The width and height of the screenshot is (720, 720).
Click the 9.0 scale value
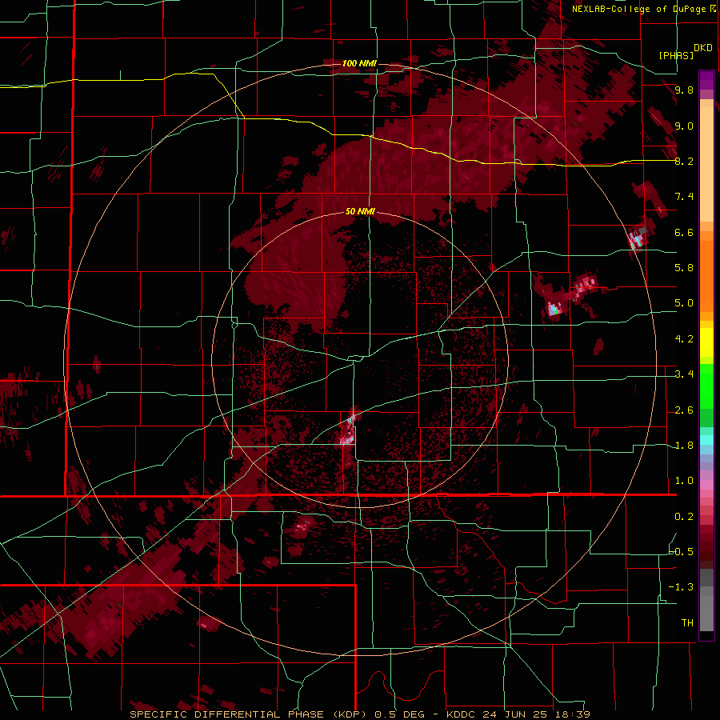click(x=684, y=126)
